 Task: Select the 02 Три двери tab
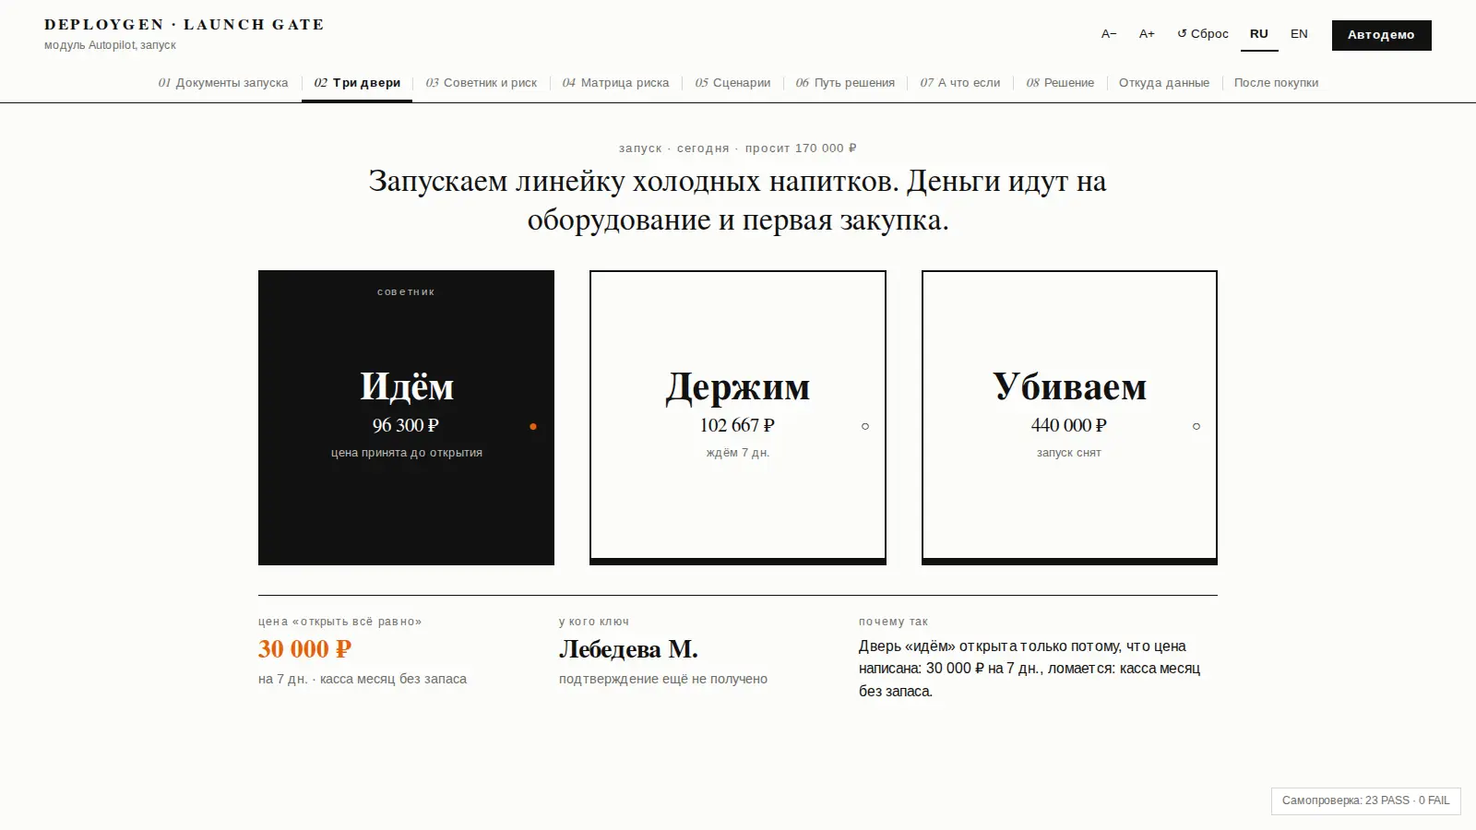pyautogui.click(x=357, y=83)
